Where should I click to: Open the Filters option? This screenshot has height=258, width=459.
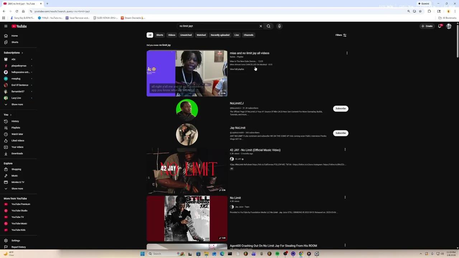click(341, 35)
